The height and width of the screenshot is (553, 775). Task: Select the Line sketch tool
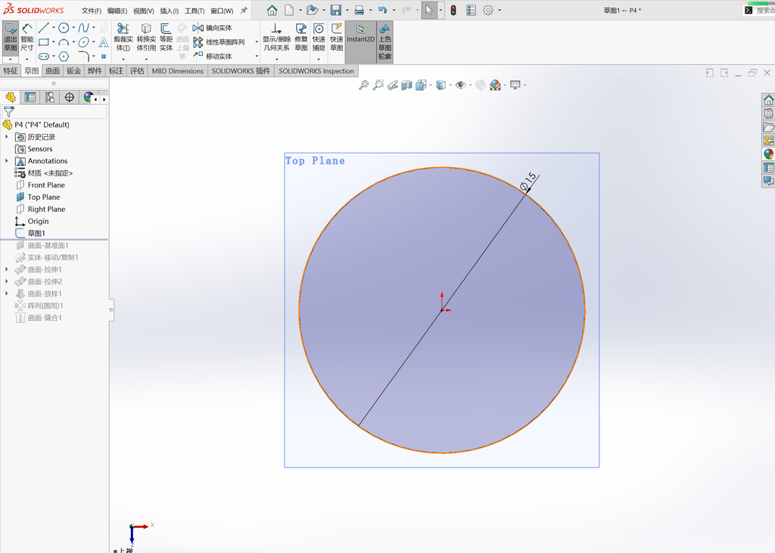(43, 28)
